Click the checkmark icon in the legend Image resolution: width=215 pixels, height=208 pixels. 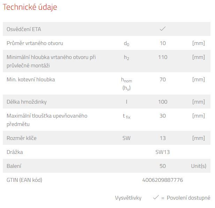click(x=156, y=198)
